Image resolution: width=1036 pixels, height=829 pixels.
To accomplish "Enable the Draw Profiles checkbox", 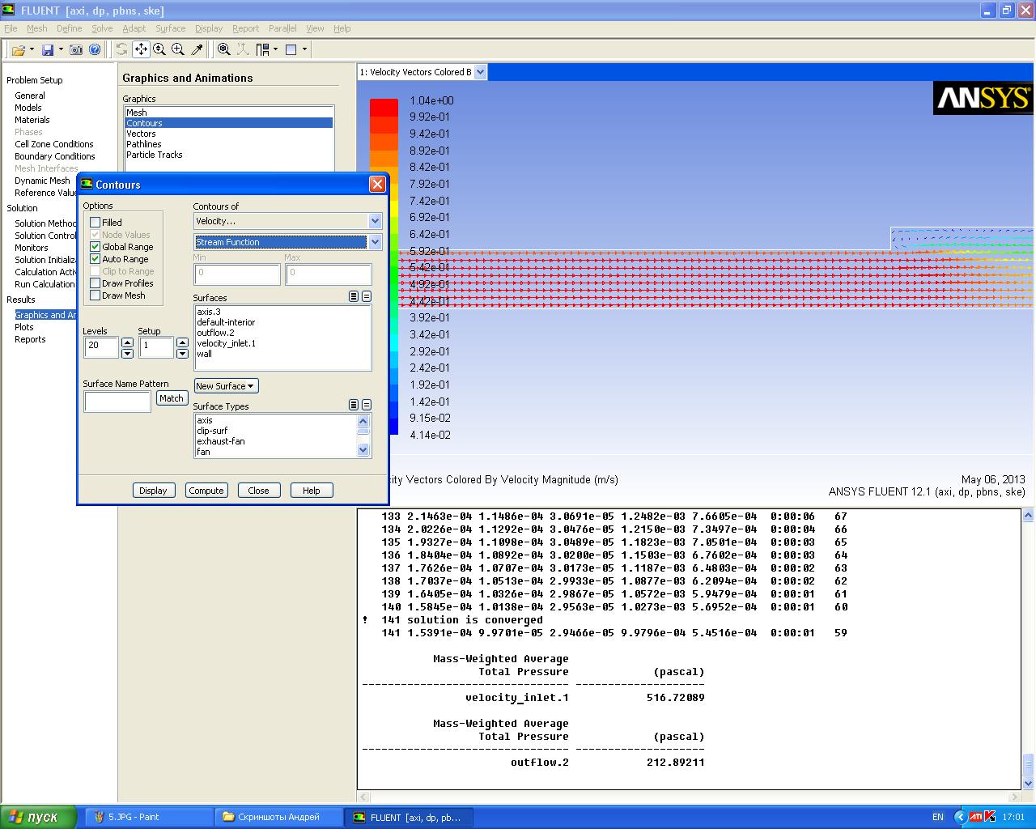I will [96, 283].
